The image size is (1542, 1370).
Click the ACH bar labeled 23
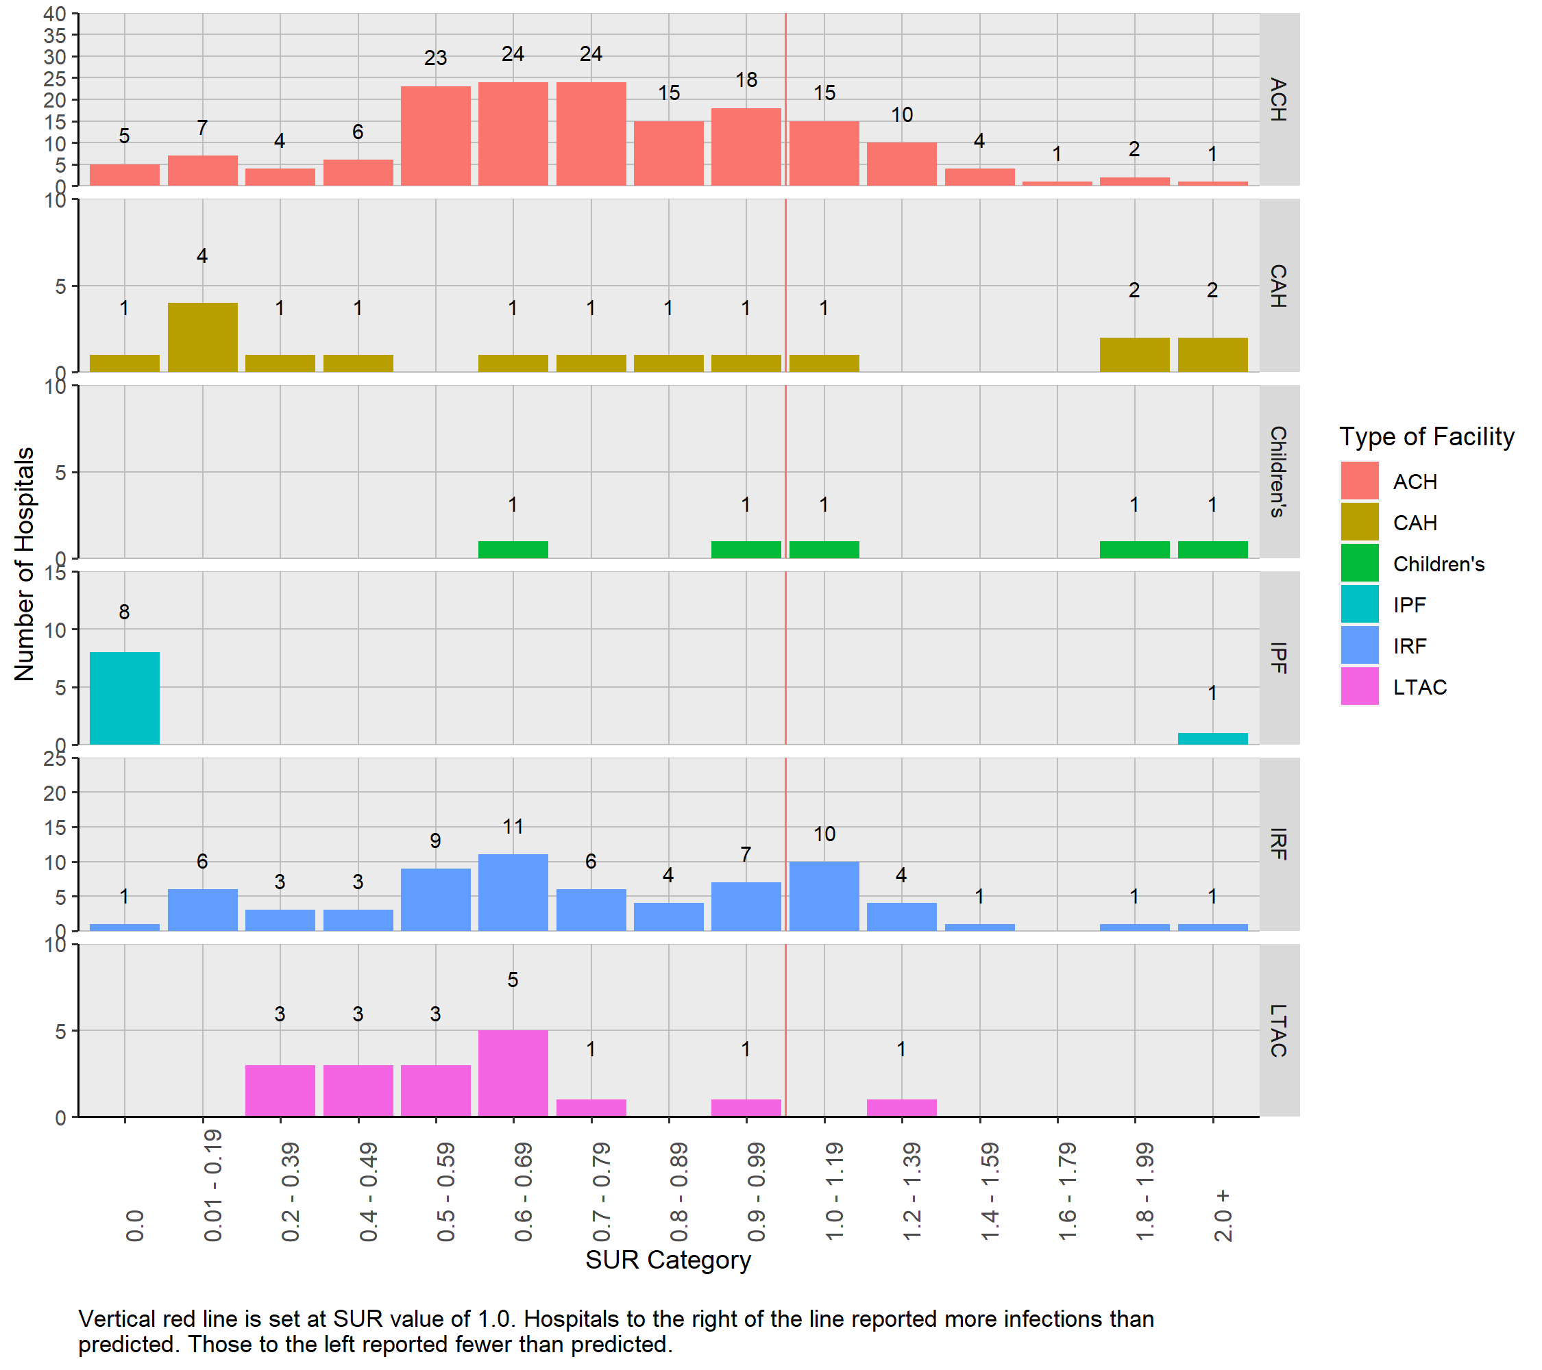click(435, 136)
